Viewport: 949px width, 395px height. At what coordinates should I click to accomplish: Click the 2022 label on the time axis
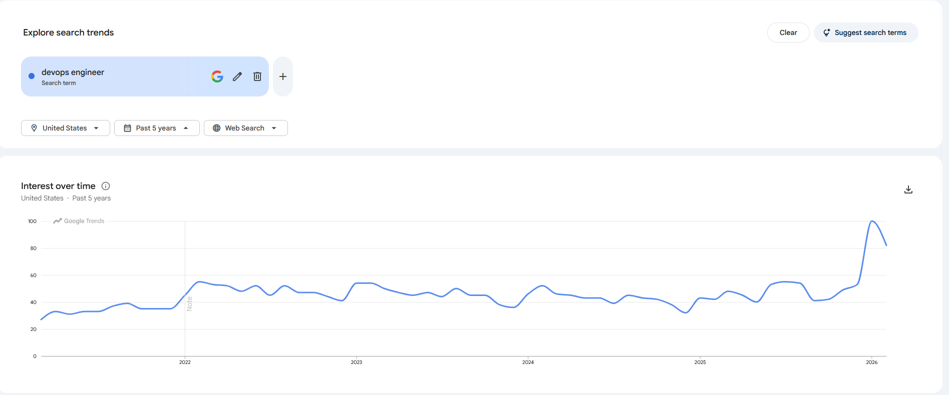185,362
